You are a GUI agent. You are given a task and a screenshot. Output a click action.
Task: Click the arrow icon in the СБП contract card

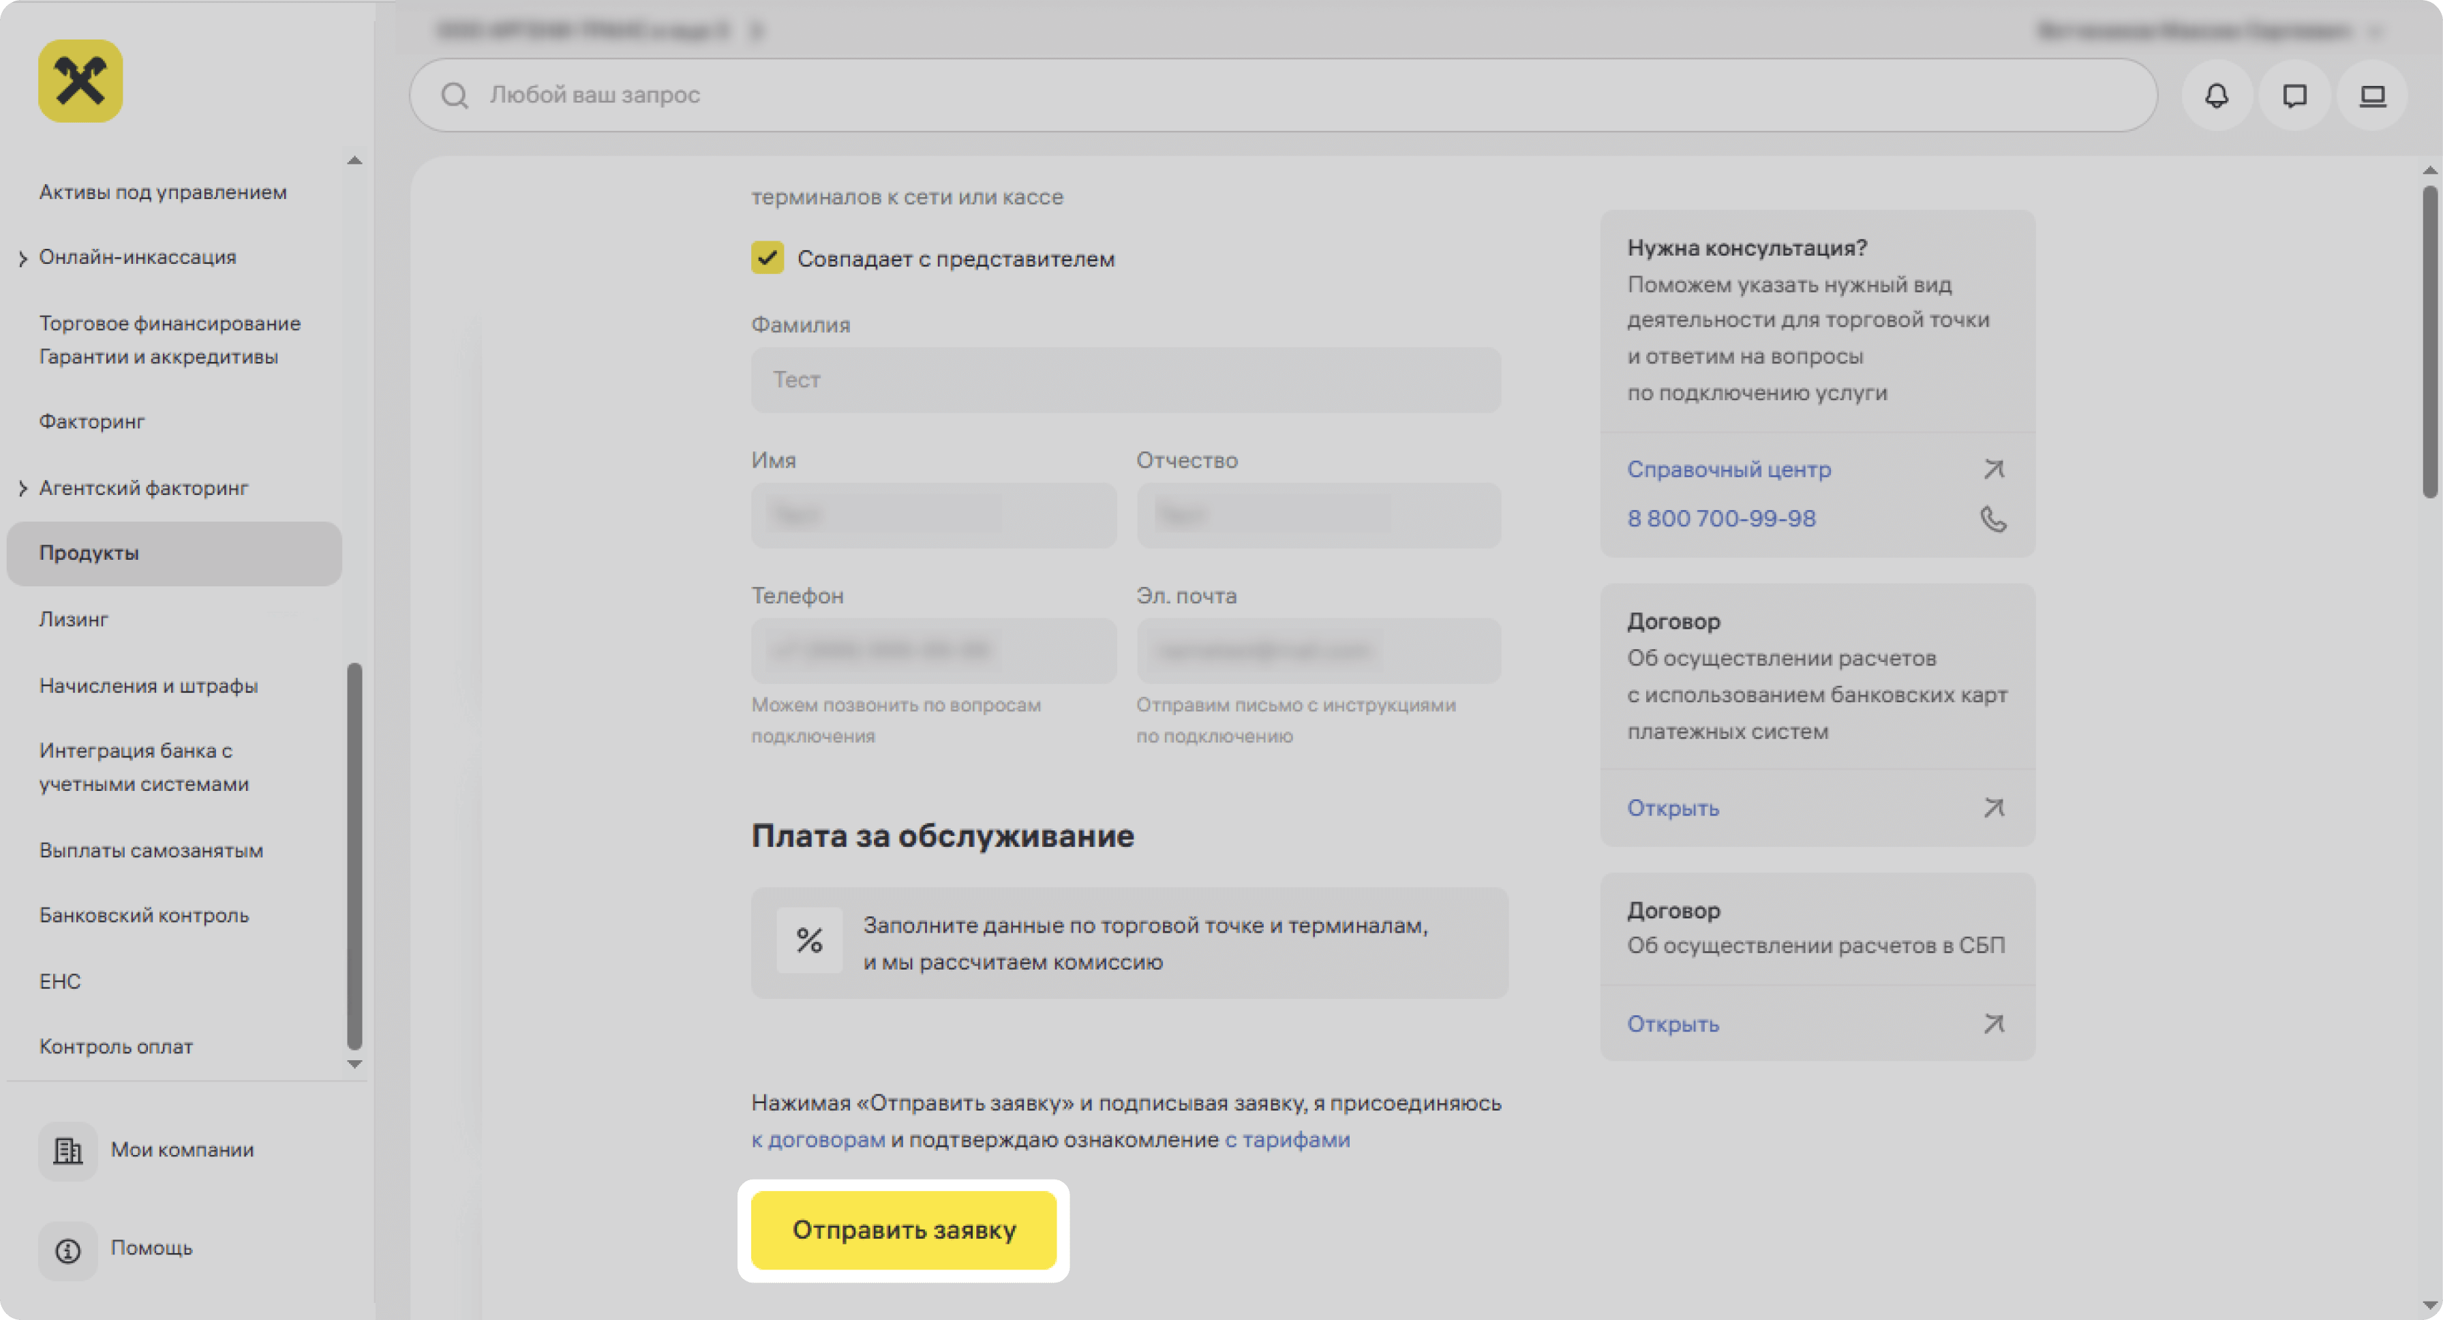pos(1995,1024)
